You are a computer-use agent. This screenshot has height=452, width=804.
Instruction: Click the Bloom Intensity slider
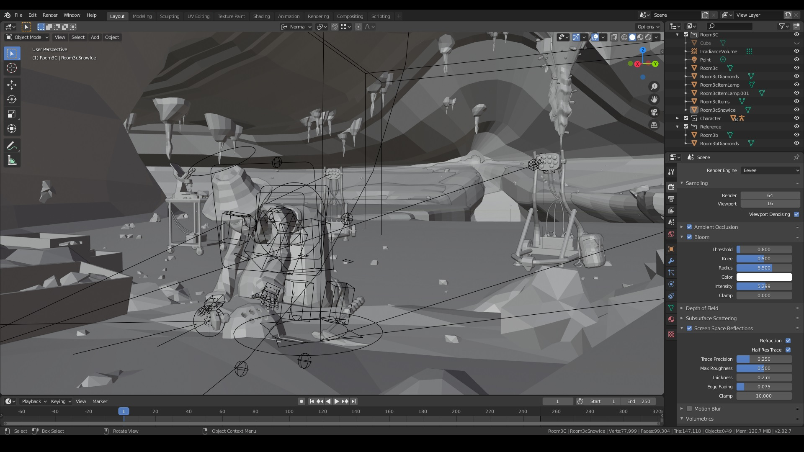(x=764, y=286)
